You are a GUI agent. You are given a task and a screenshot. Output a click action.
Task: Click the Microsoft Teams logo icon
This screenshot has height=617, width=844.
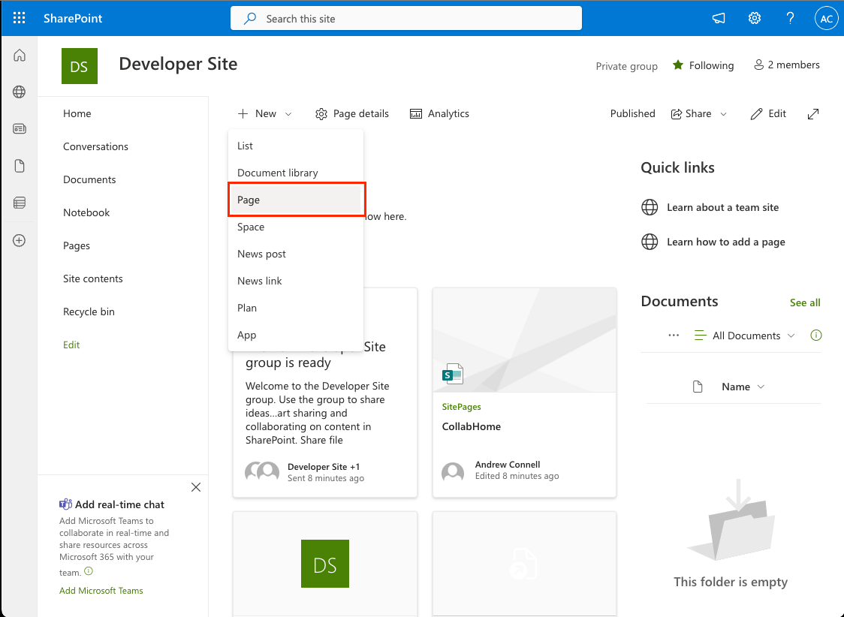coord(65,504)
